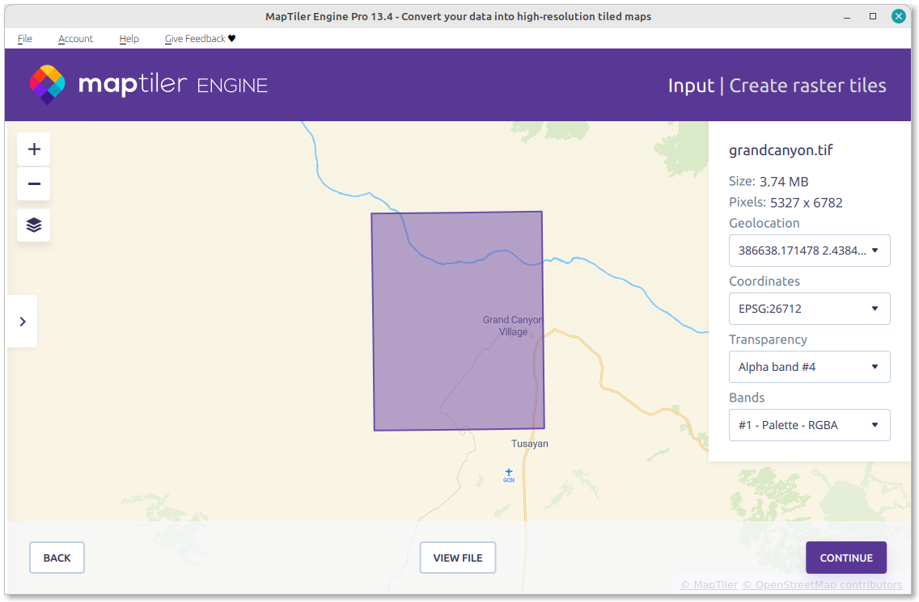Open the Account menu
The image size is (919, 602).
pos(75,39)
